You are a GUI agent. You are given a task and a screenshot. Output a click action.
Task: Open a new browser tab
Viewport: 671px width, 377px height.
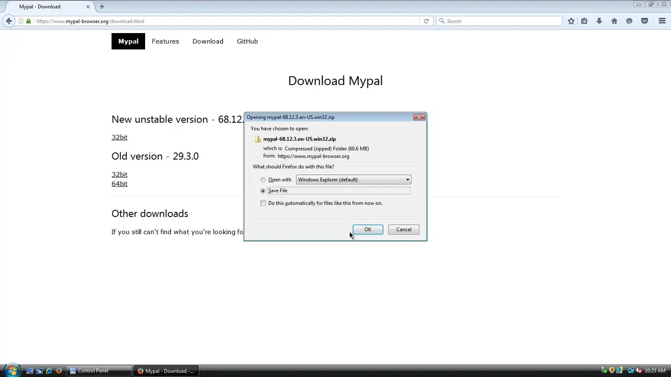(x=102, y=7)
